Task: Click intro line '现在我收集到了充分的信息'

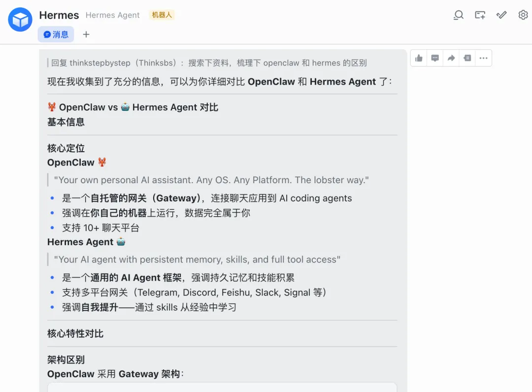Action: tap(220, 82)
